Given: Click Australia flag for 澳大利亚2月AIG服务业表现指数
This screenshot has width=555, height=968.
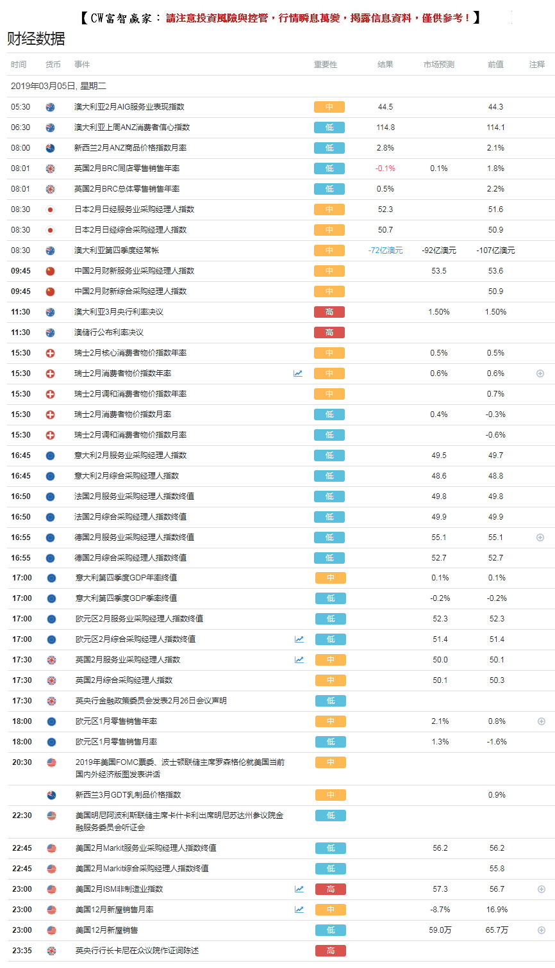Looking at the screenshot, I should point(50,107).
